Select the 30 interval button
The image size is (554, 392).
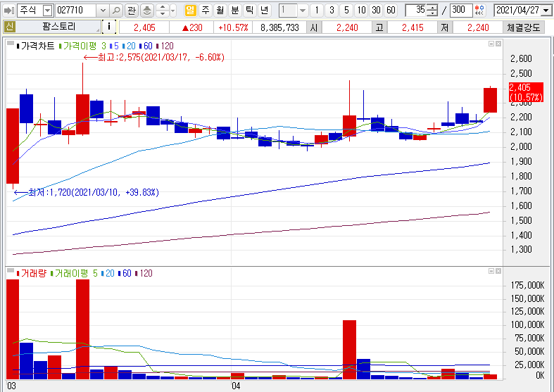pyautogui.click(x=377, y=11)
